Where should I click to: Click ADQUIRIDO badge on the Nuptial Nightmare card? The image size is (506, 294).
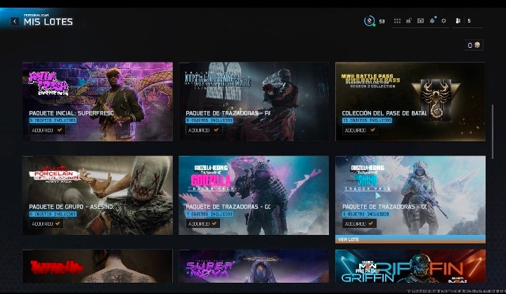point(204,130)
